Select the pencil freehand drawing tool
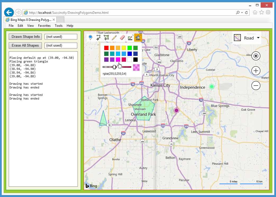The image size is (276, 197). tap(114, 37)
